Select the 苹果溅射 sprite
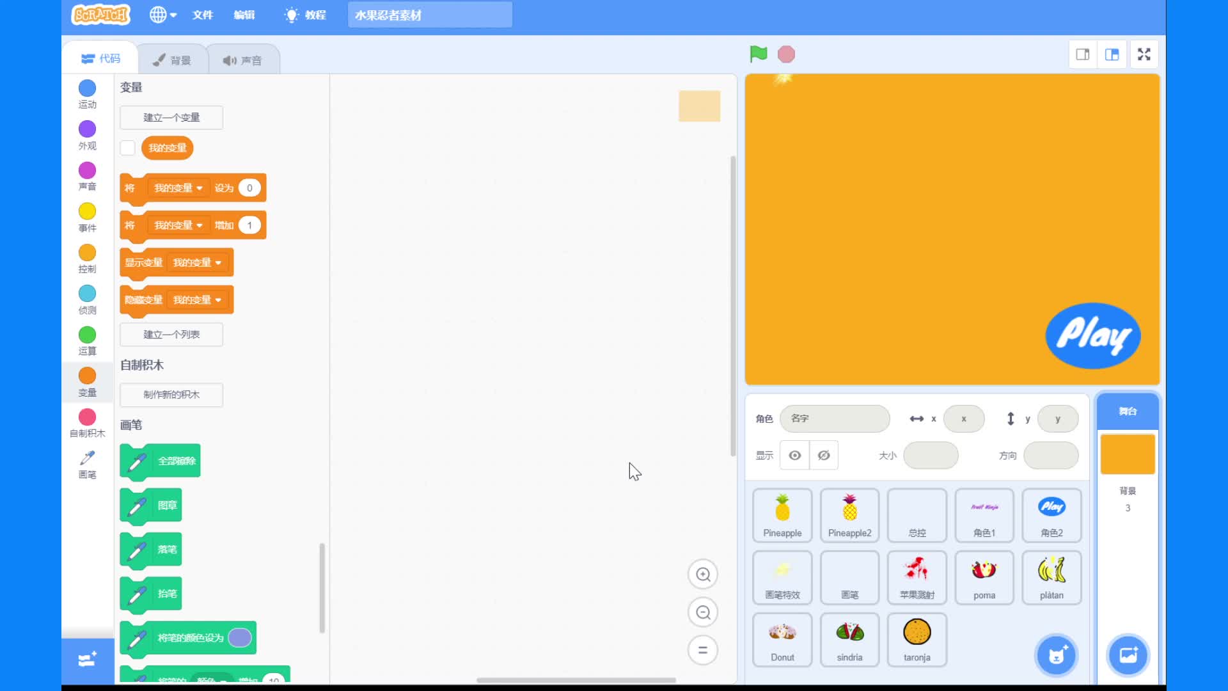This screenshot has height=691, width=1228. [917, 578]
